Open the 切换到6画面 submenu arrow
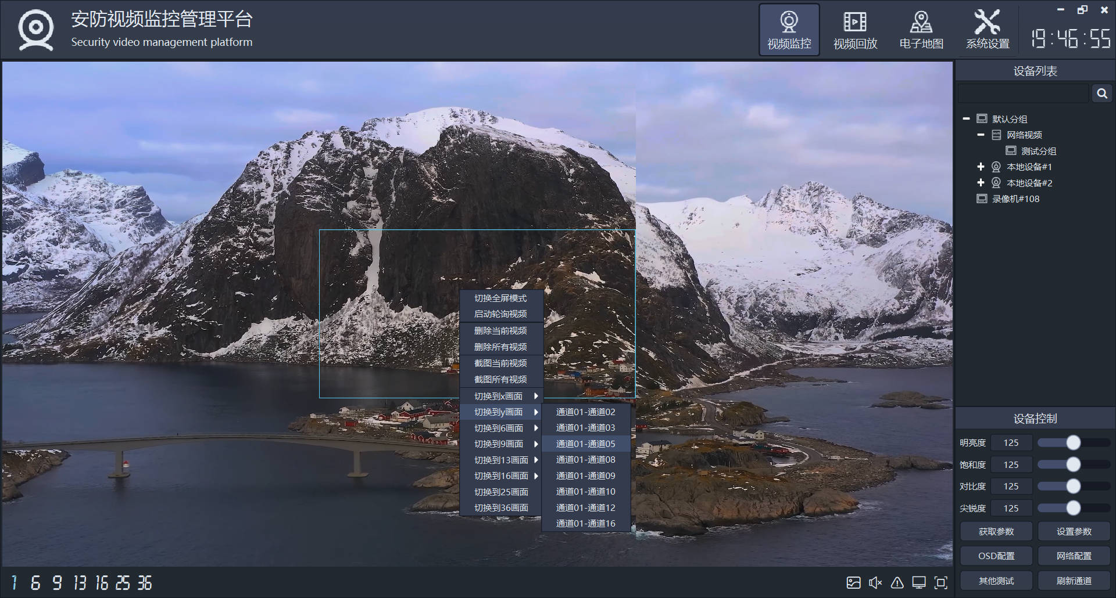This screenshot has height=598, width=1116. click(536, 428)
